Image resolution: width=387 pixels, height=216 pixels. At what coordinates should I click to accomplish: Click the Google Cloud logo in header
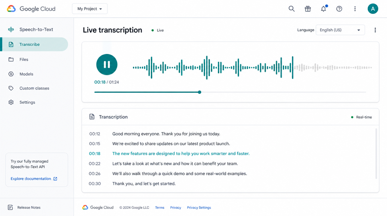[31, 9]
